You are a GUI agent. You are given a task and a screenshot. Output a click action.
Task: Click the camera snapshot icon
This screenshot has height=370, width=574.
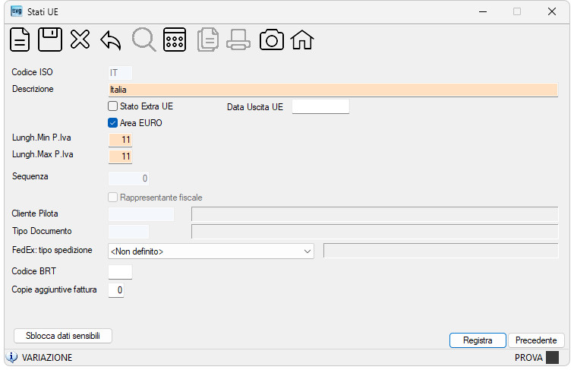[x=272, y=40]
